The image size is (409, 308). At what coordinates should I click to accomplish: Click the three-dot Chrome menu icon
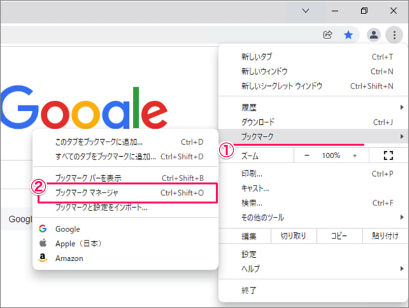tap(395, 35)
